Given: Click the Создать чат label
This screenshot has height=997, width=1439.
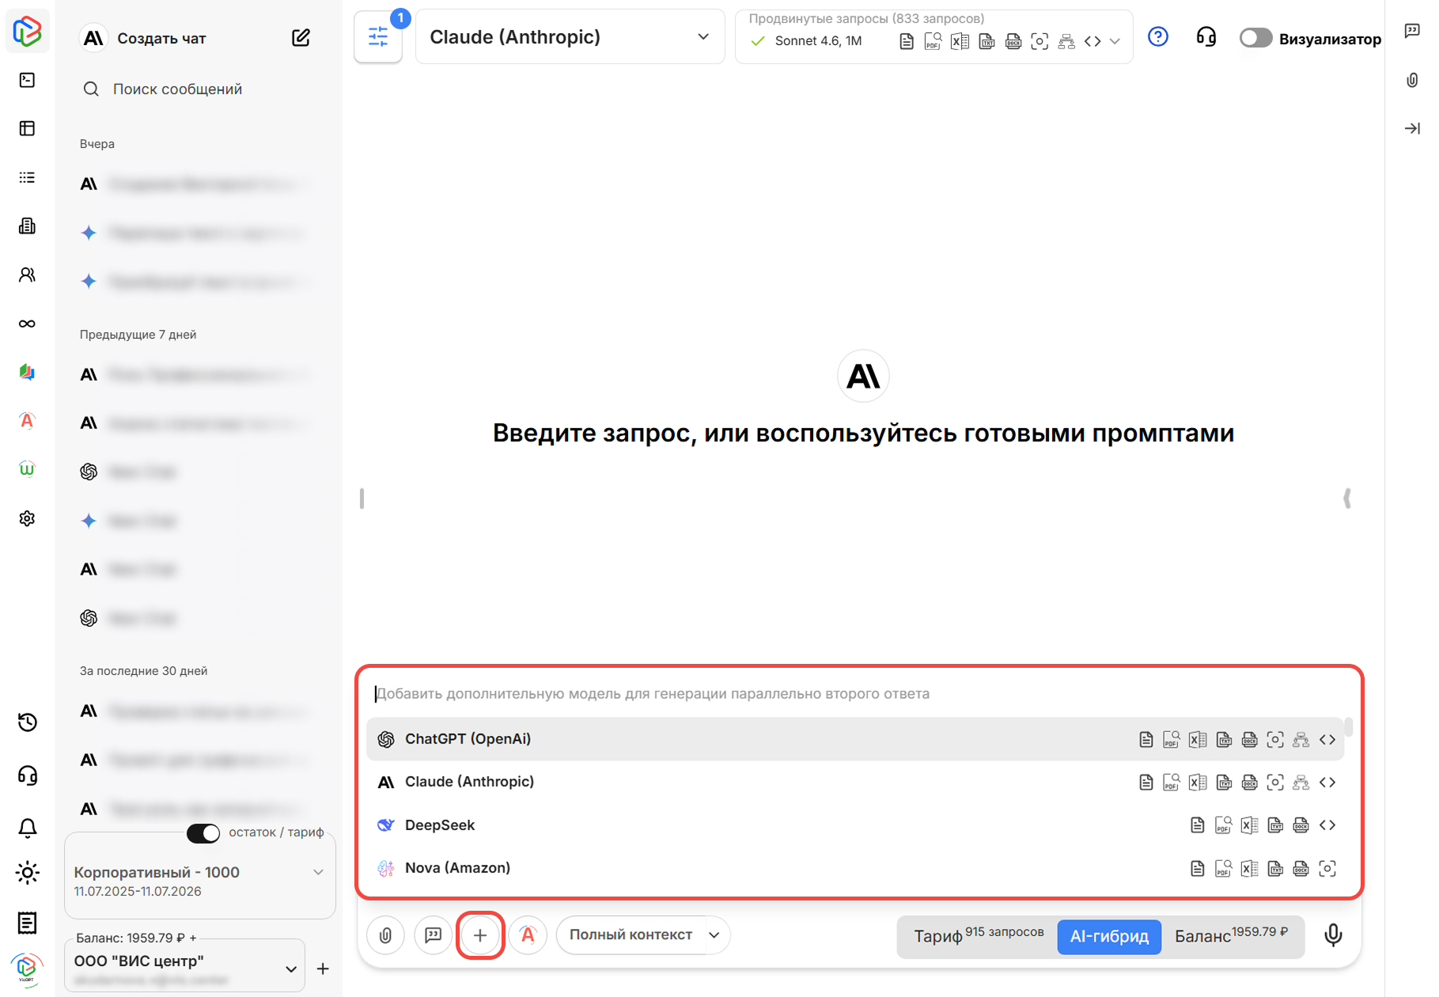Looking at the screenshot, I should point(161,37).
